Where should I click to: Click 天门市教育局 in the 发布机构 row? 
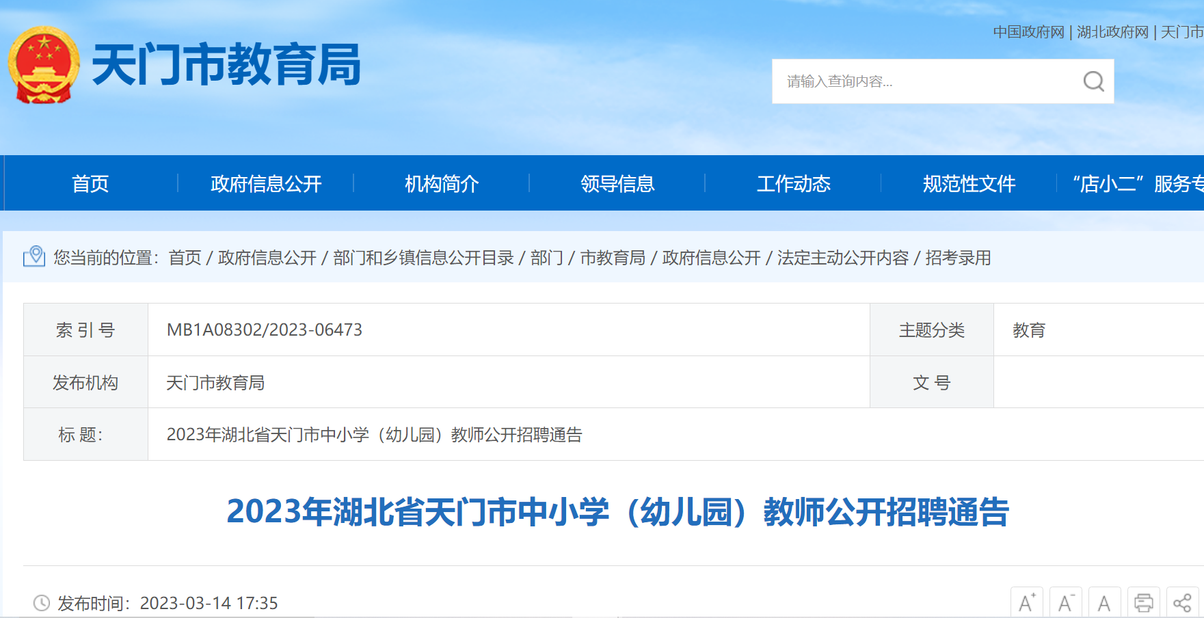(215, 383)
